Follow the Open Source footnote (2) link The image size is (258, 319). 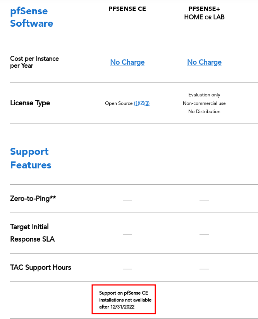(x=142, y=103)
